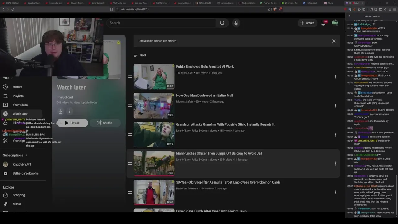Open The Finest Cam channel link

[x=185, y=73]
